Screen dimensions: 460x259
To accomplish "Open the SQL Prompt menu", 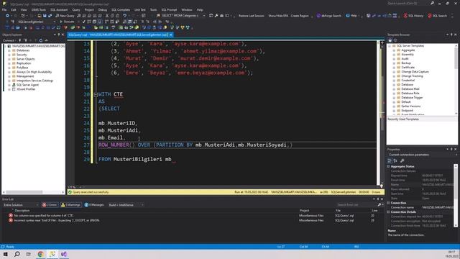I will coord(169,9).
